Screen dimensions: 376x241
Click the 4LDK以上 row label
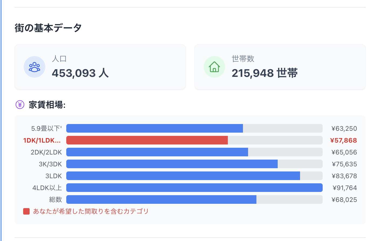coord(47,188)
